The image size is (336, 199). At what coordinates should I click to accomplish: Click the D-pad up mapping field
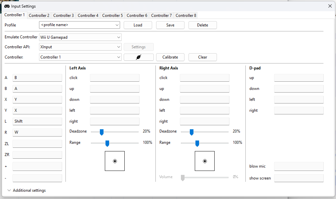click(299, 78)
